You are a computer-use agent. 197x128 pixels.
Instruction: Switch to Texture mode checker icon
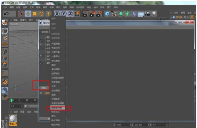pos(5,38)
